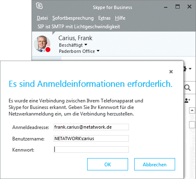The width and height of the screenshot is (196, 179).
Task: Open the search magnifier icon
Action: point(187,88)
